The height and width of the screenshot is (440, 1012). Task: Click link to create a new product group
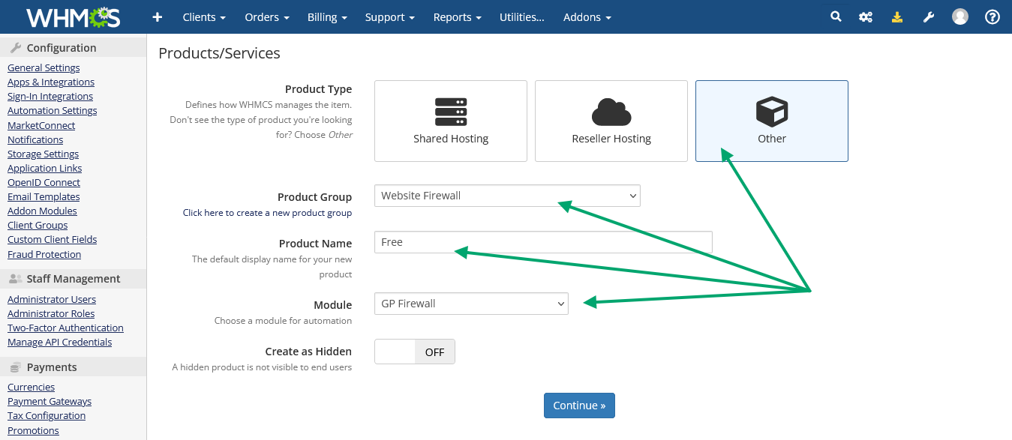(x=267, y=213)
